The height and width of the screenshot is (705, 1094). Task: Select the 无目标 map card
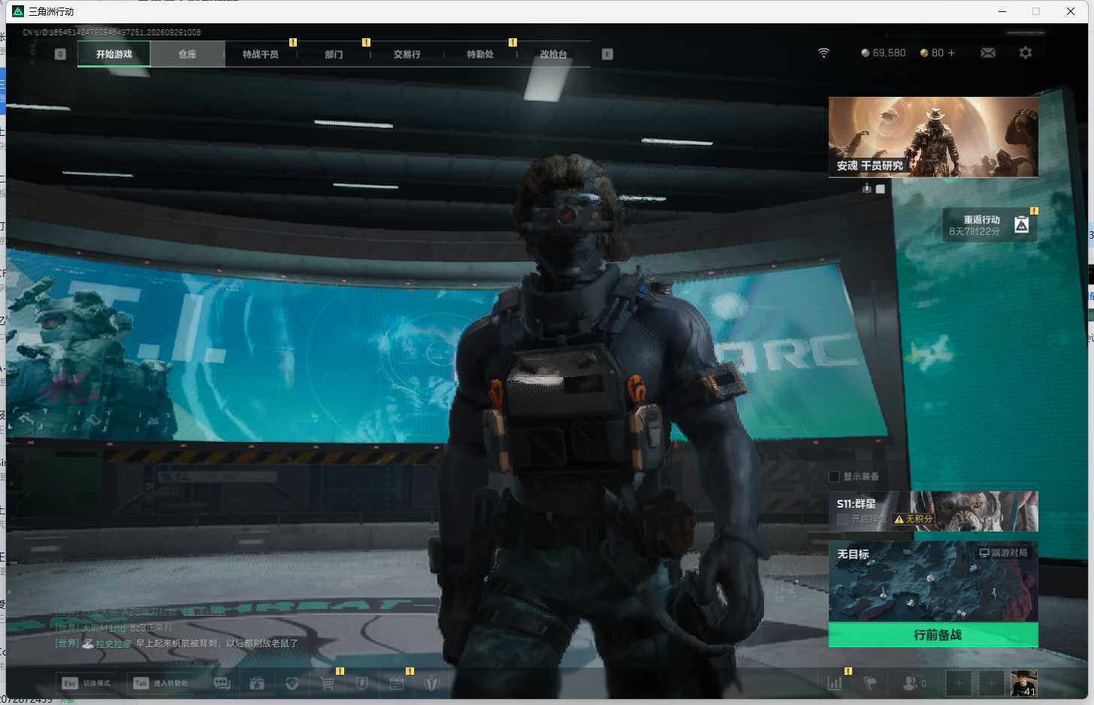[x=933, y=582]
